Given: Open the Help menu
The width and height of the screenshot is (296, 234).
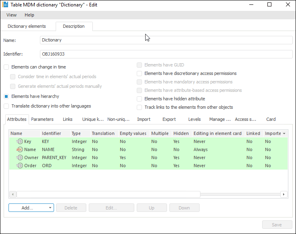Looking at the screenshot, I should coord(29,15).
